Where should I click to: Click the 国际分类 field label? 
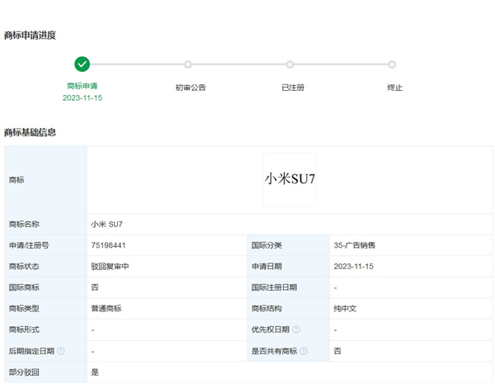coord(266,245)
